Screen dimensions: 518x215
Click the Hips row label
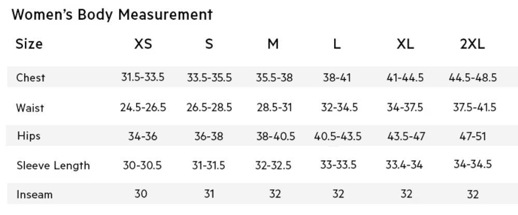click(28, 136)
